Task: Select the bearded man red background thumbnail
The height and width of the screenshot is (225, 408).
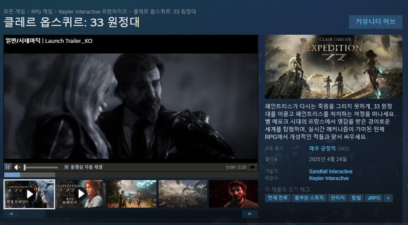Action: (234, 194)
